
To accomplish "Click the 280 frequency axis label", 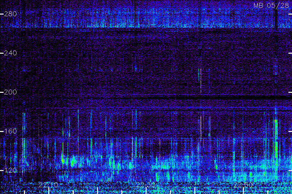I will pyautogui.click(x=10, y=14).
